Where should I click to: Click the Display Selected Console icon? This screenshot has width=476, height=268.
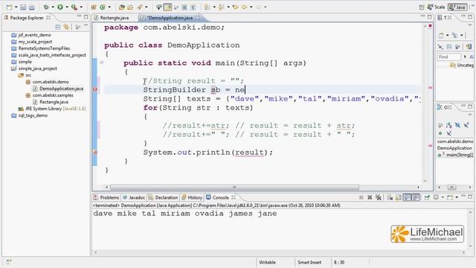[x=437, y=197]
